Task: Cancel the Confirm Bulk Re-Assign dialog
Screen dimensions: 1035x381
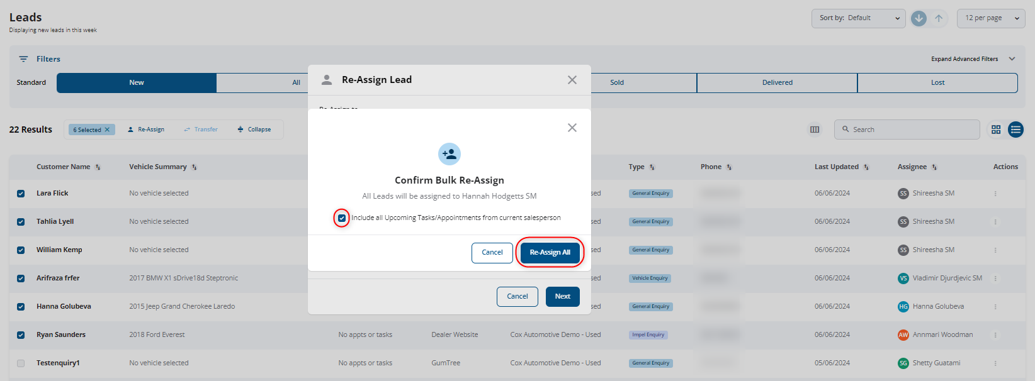Action: (x=492, y=252)
